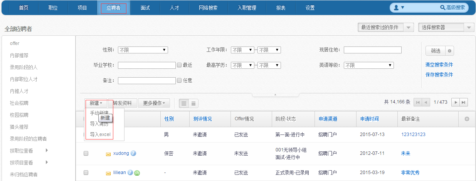Open the 更多操作 dropdown button
The width and height of the screenshot is (476, 181).
[x=154, y=103]
